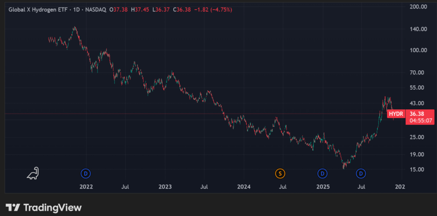Open the Global X Hydrogen ETF title
The width and height of the screenshot is (437, 216).
tap(39, 9)
